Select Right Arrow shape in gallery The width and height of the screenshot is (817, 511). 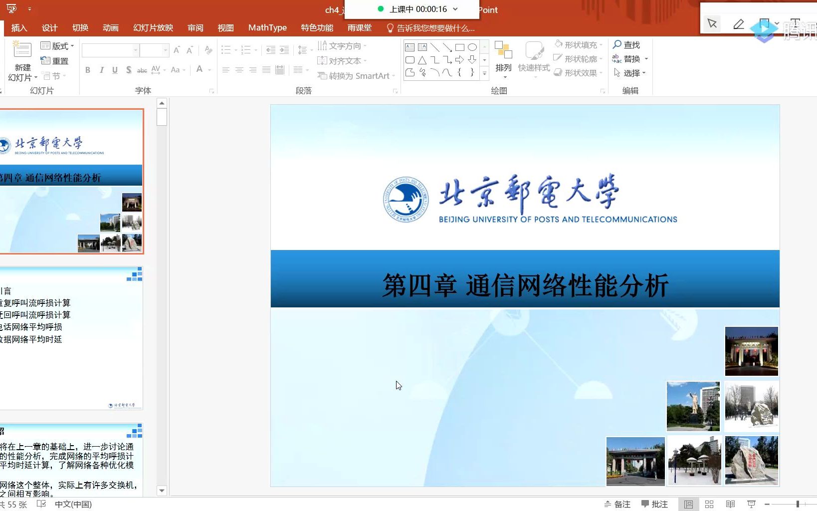click(460, 60)
